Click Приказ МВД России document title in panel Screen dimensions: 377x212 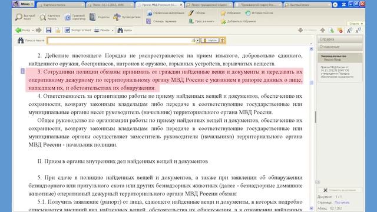coord(338,72)
